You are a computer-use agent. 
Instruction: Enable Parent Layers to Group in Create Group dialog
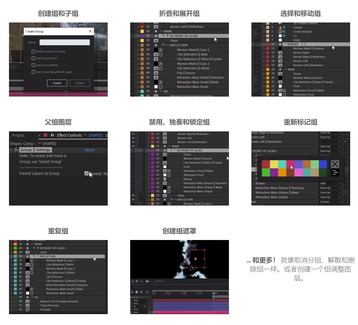tap(34, 52)
